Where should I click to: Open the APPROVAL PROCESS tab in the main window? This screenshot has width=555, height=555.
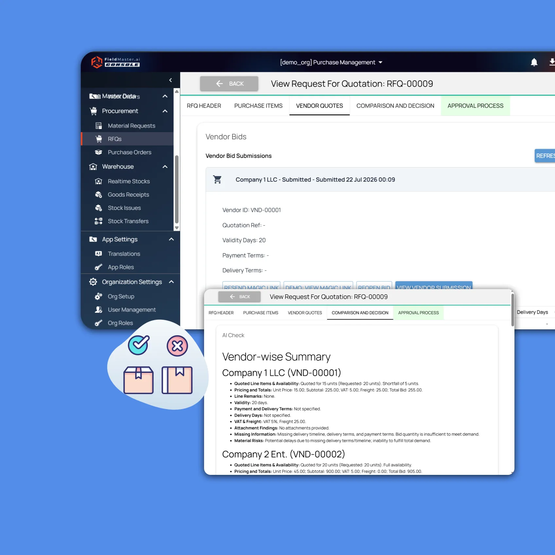point(476,106)
